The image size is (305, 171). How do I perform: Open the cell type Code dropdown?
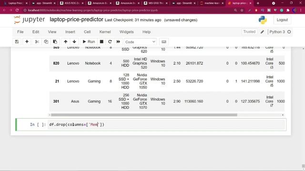(140, 42)
